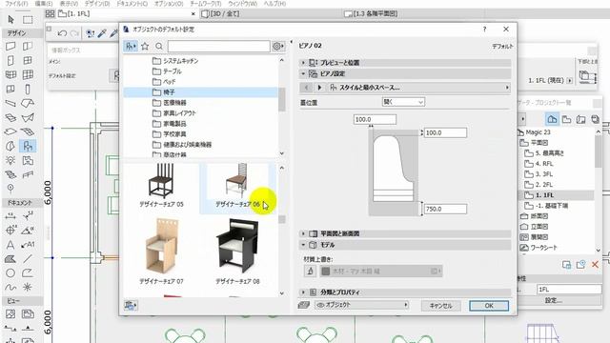Click the 設定... button in Navigator properties
This screenshot has width=610, height=343.
553,300
